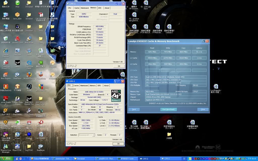
Task: Launch Portal game shortcut
Action: pyautogui.click(x=29, y=88)
